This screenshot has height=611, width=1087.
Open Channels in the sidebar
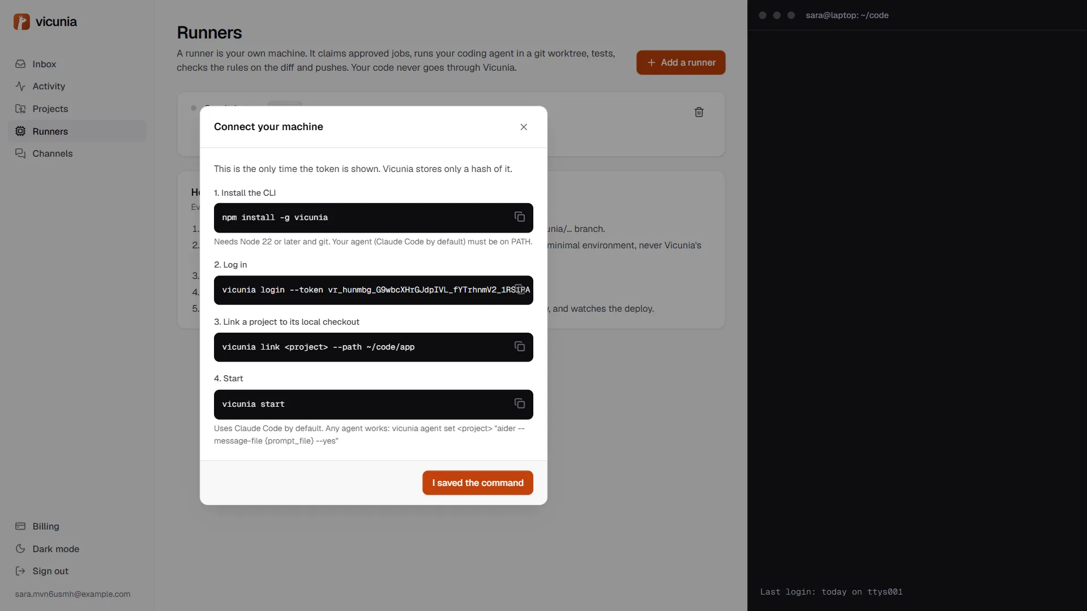click(x=77, y=153)
